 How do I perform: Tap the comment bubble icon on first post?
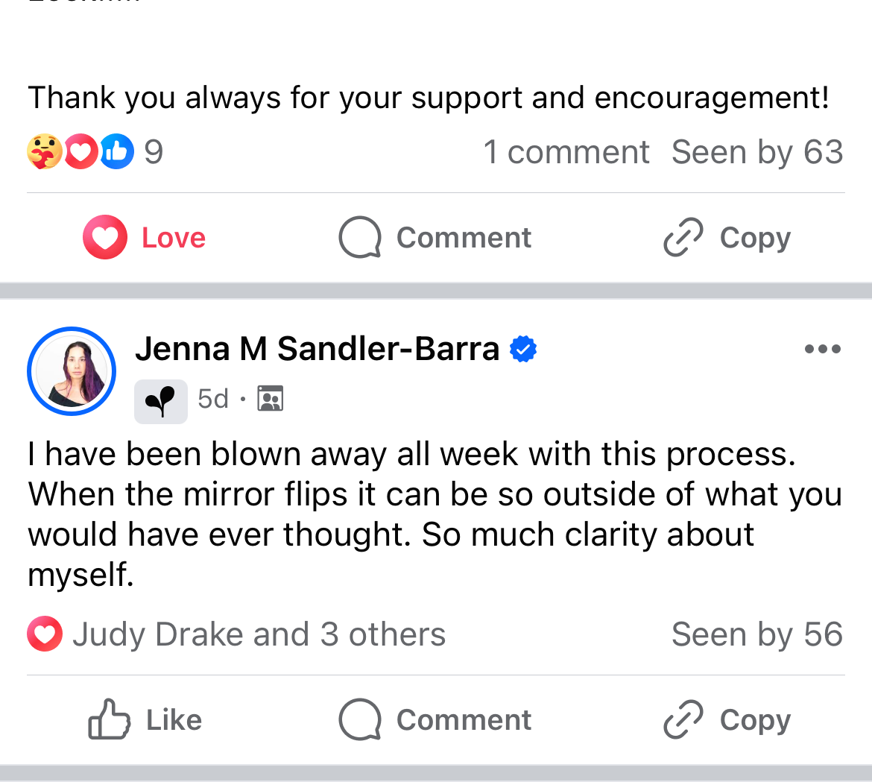point(360,238)
